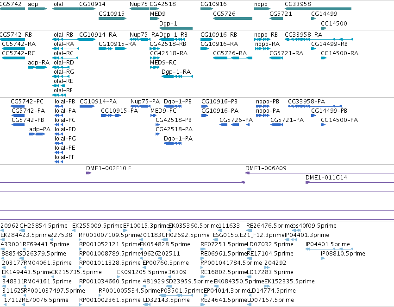The image size is (394, 307).
Task: Click the CG33958-PA protein glyph
Action: 315,106
